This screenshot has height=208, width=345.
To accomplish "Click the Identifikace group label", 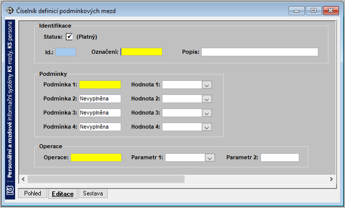I will point(55,26).
